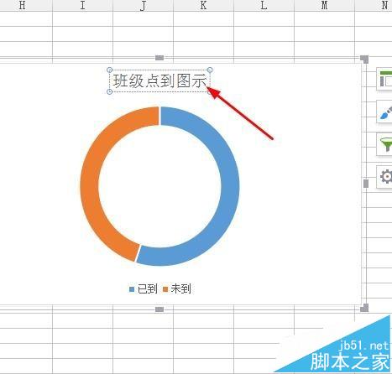Select column H header

[23, 5]
